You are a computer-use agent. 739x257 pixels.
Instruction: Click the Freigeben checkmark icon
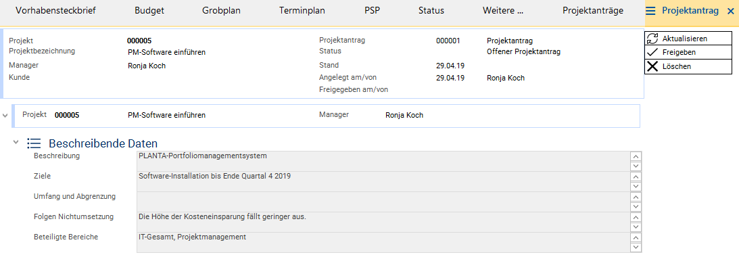click(652, 52)
